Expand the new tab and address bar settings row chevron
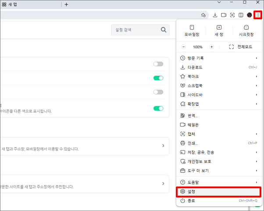The image size is (264, 211). tap(163, 146)
